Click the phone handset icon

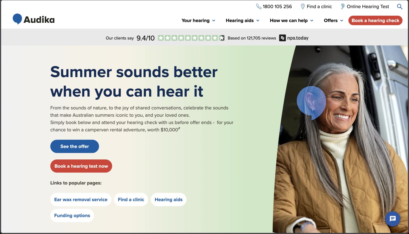tap(259, 6)
